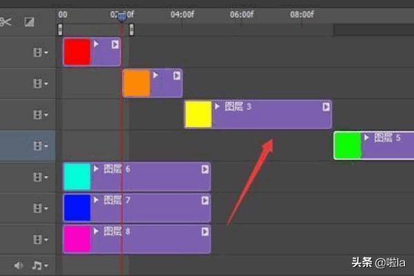Open the motion flyout on 图层 3 clip
This screenshot has width=414, height=276.
tap(326, 107)
